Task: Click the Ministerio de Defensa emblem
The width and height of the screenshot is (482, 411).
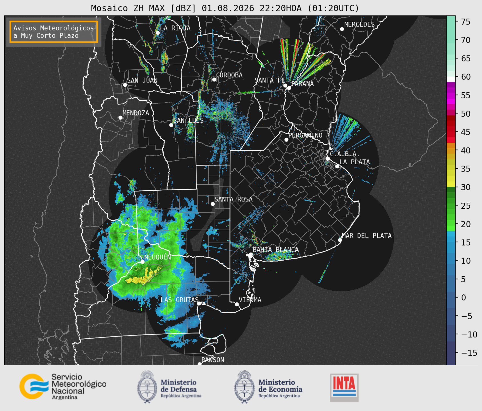Action: [147, 387]
